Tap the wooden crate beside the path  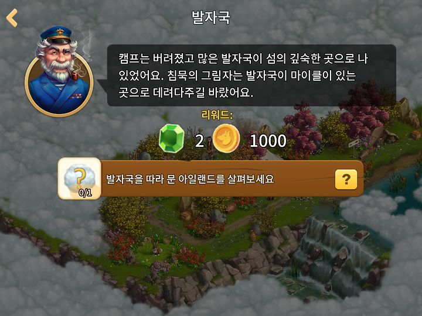(186, 216)
